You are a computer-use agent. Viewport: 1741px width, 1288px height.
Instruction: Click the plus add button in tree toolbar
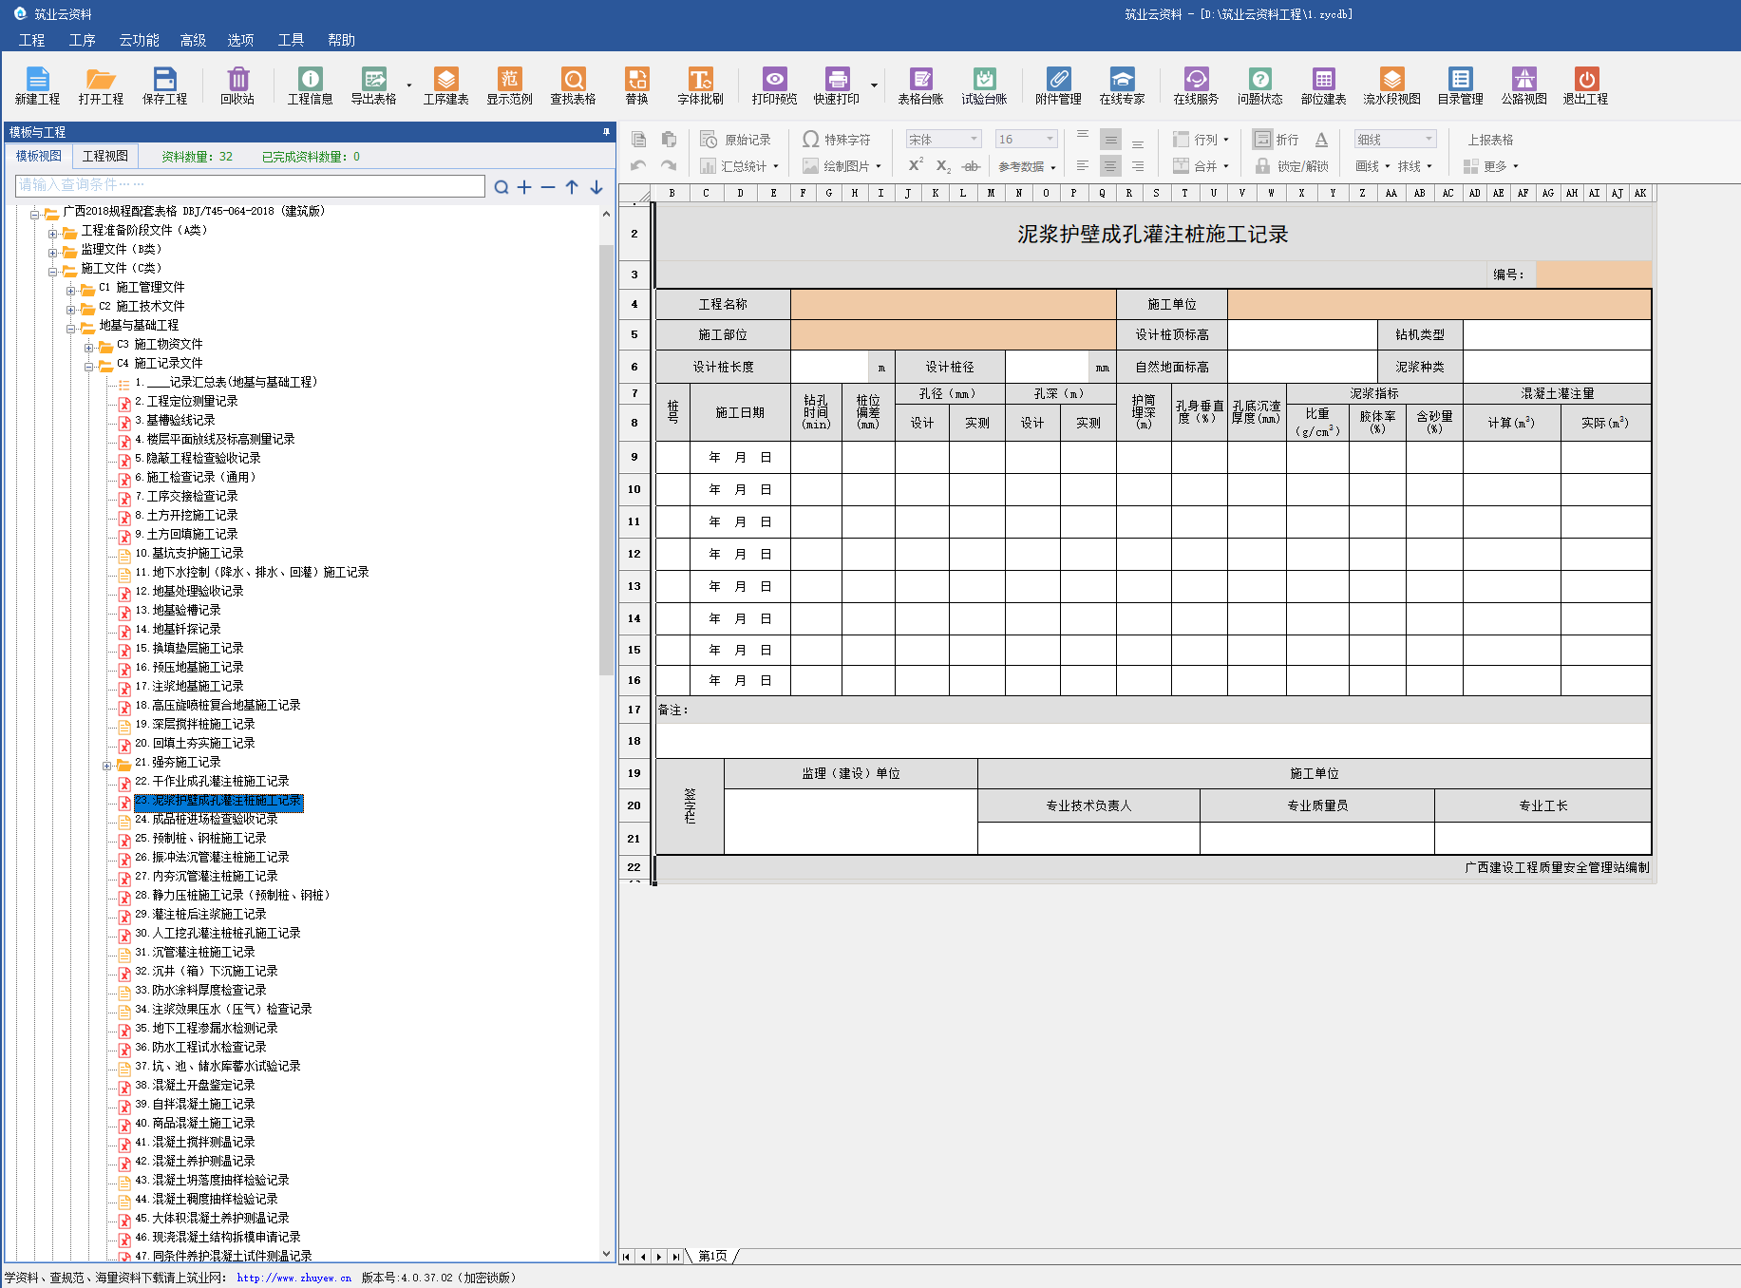524,187
